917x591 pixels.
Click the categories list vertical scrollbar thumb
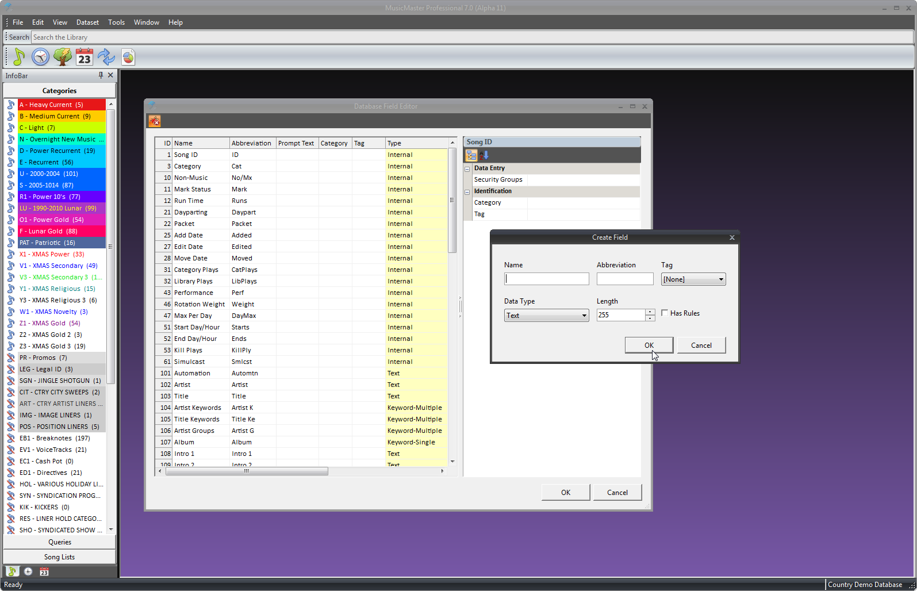(x=110, y=246)
